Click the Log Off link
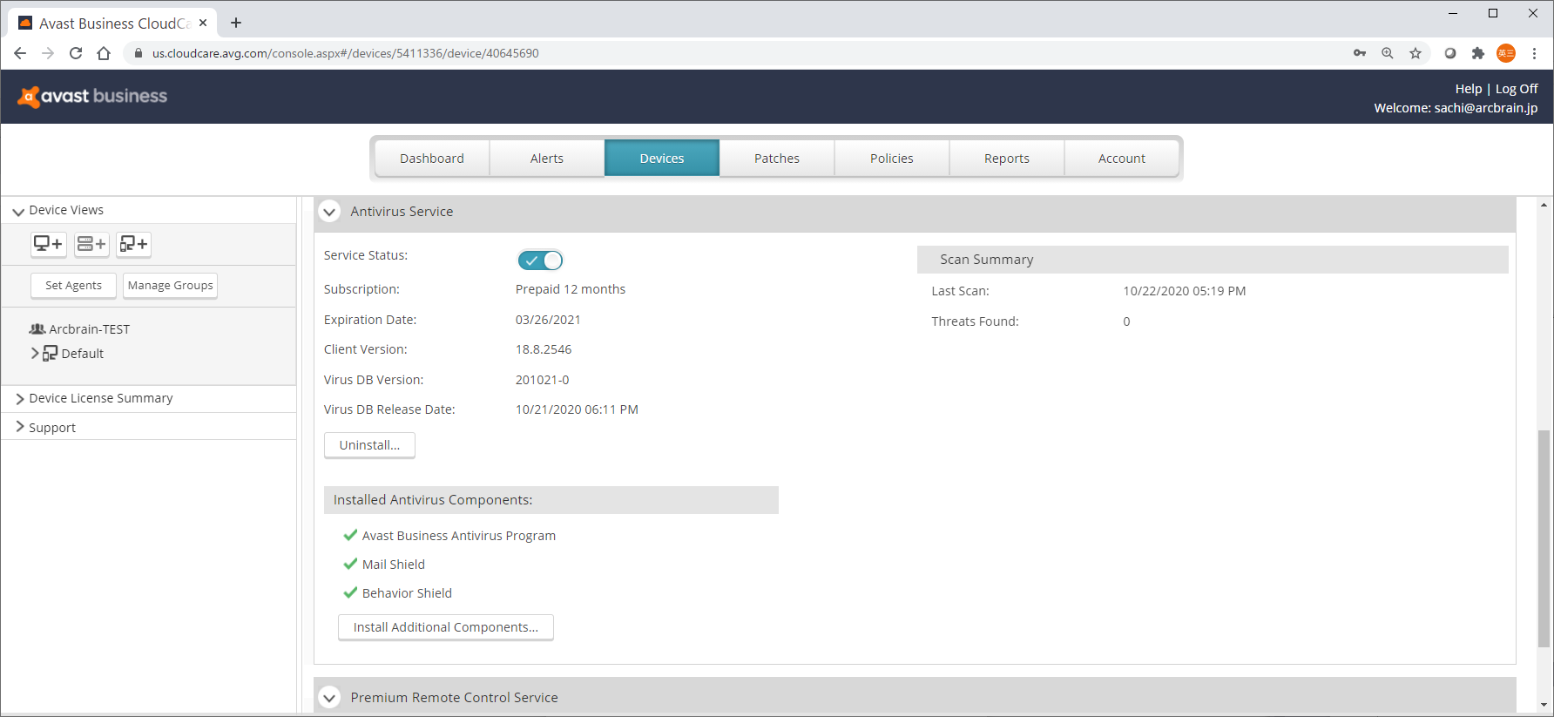This screenshot has width=1554, height=717. (x=1517, y=89)
